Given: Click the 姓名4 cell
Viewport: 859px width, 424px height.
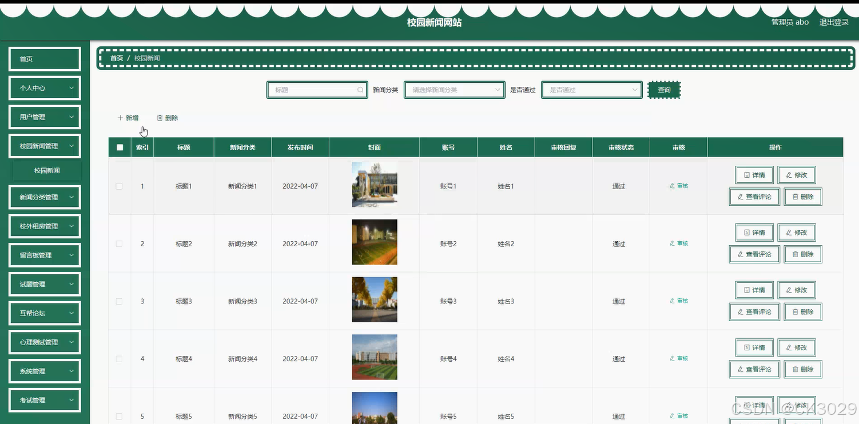Looking at the screenshot, I should click(x=506, y=359).
